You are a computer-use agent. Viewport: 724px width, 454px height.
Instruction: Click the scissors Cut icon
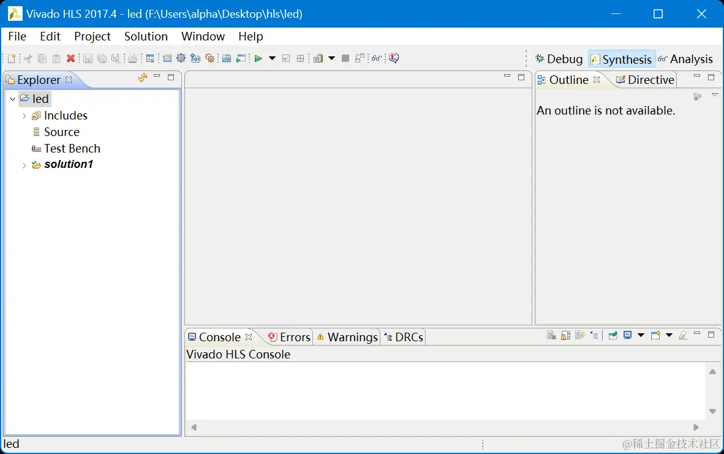tap(28, 58)
